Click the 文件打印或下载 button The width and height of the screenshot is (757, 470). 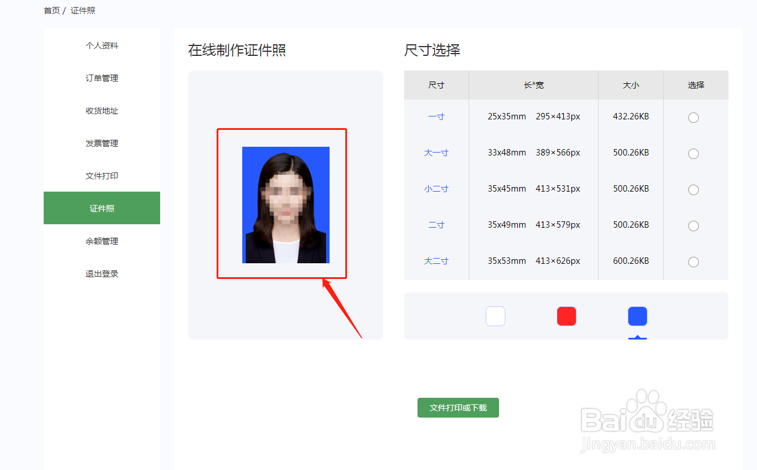click(x=458, y=408)
